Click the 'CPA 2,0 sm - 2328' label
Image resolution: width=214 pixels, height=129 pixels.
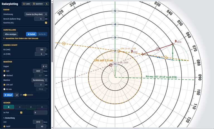point(128,49)
